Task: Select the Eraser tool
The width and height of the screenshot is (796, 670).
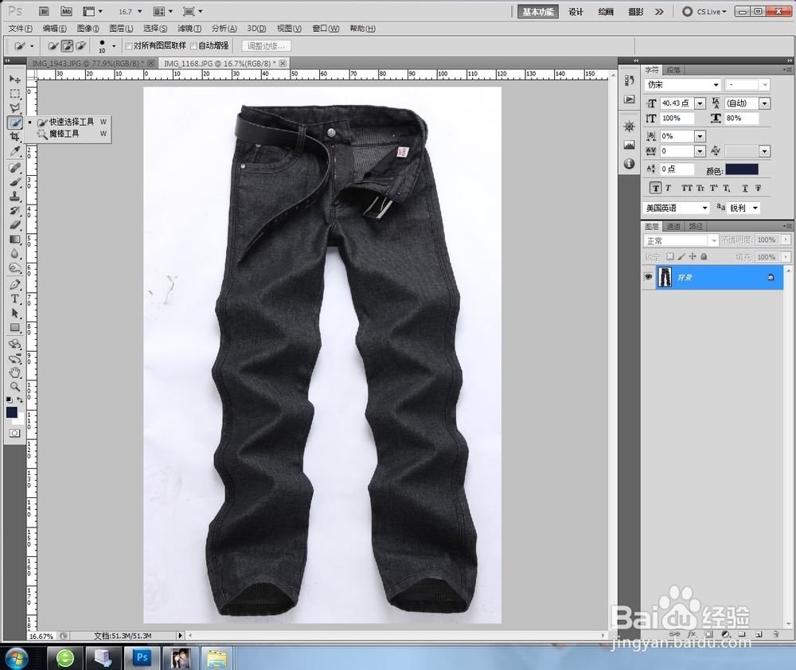Action: [x=14, y=225]
